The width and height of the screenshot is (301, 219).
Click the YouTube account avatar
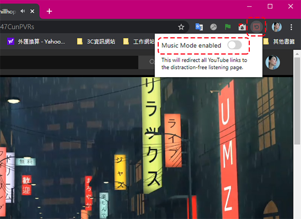(x=272, y=62)
